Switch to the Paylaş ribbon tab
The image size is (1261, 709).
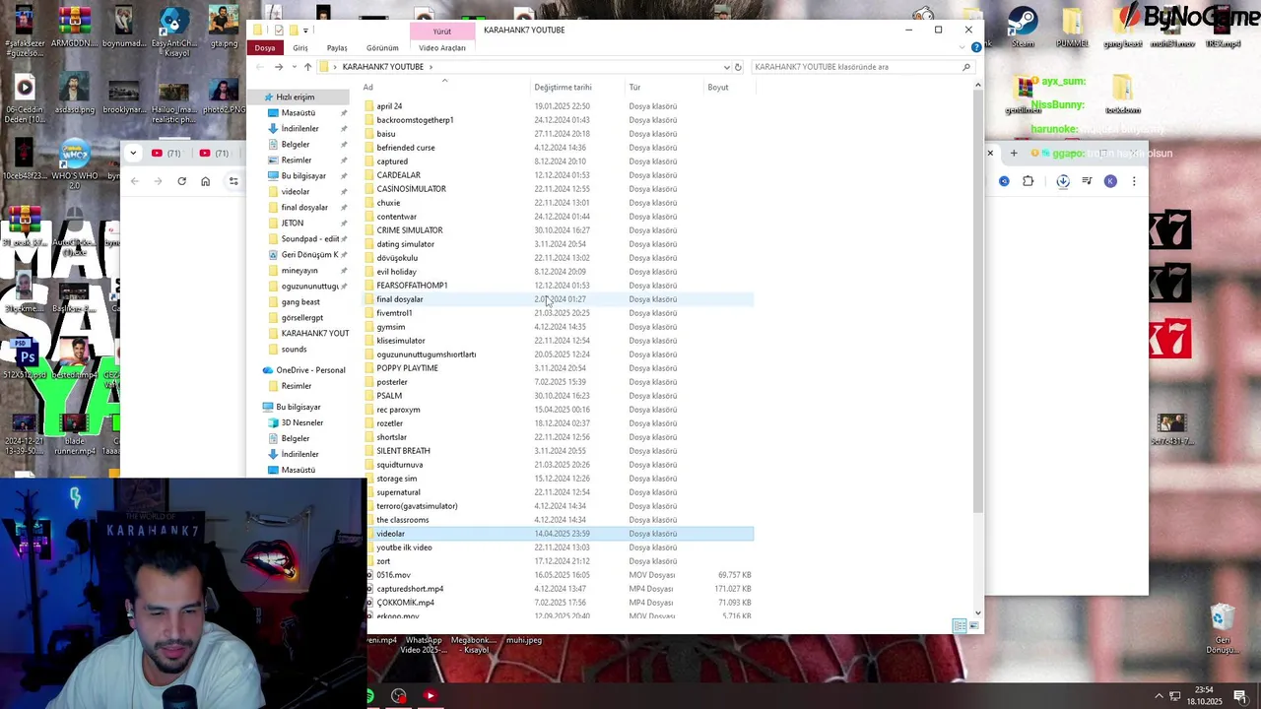click(x=337, y=48)
